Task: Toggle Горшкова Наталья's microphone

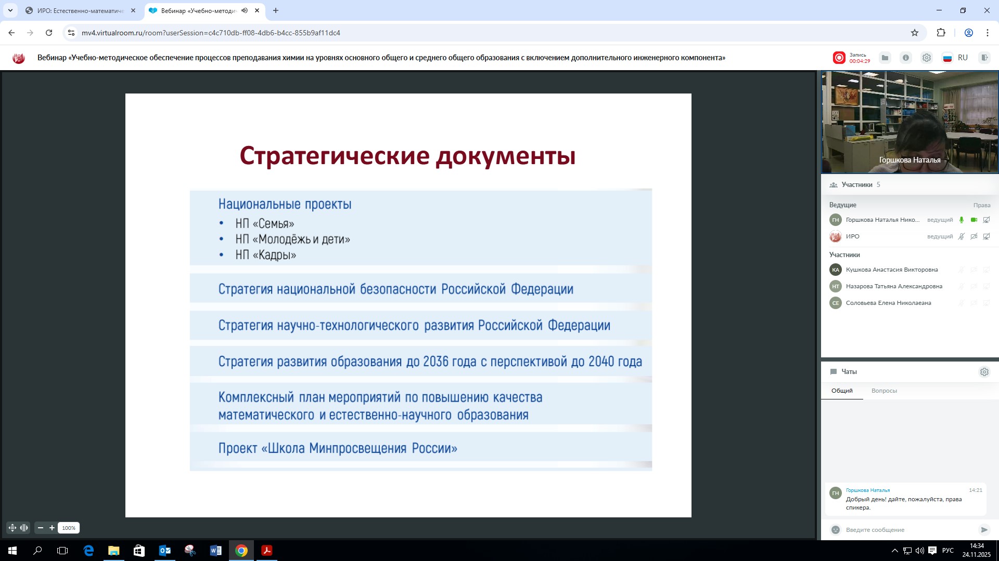Action: point(962,220)
